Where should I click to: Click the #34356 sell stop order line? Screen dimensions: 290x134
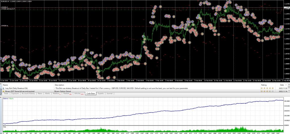[x=8, y=9]
